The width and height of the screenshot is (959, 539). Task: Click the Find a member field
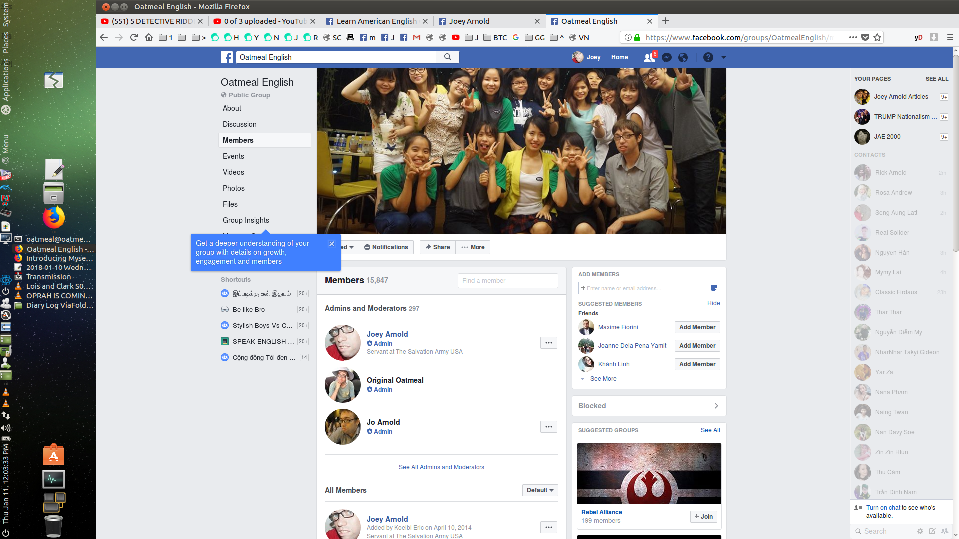click(507, 281)
